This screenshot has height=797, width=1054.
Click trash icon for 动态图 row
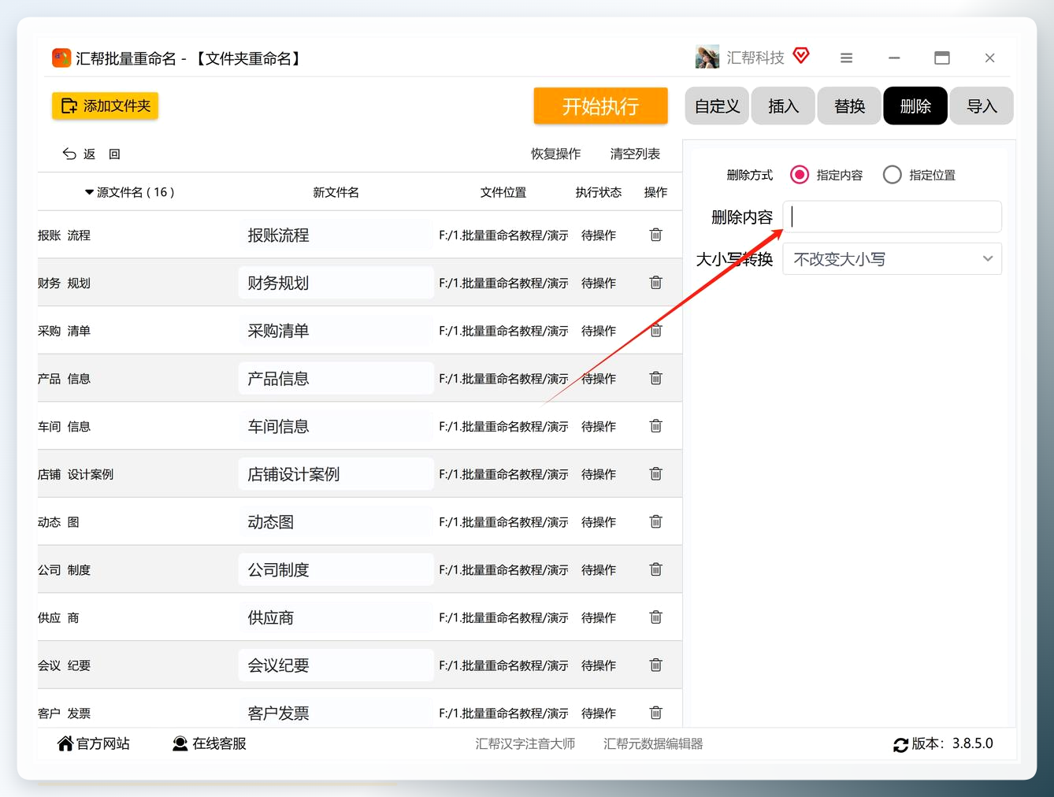655,521
